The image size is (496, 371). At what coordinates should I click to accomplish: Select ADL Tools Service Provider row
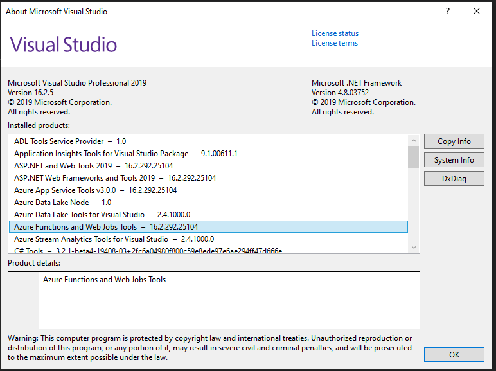click(208, 141)
